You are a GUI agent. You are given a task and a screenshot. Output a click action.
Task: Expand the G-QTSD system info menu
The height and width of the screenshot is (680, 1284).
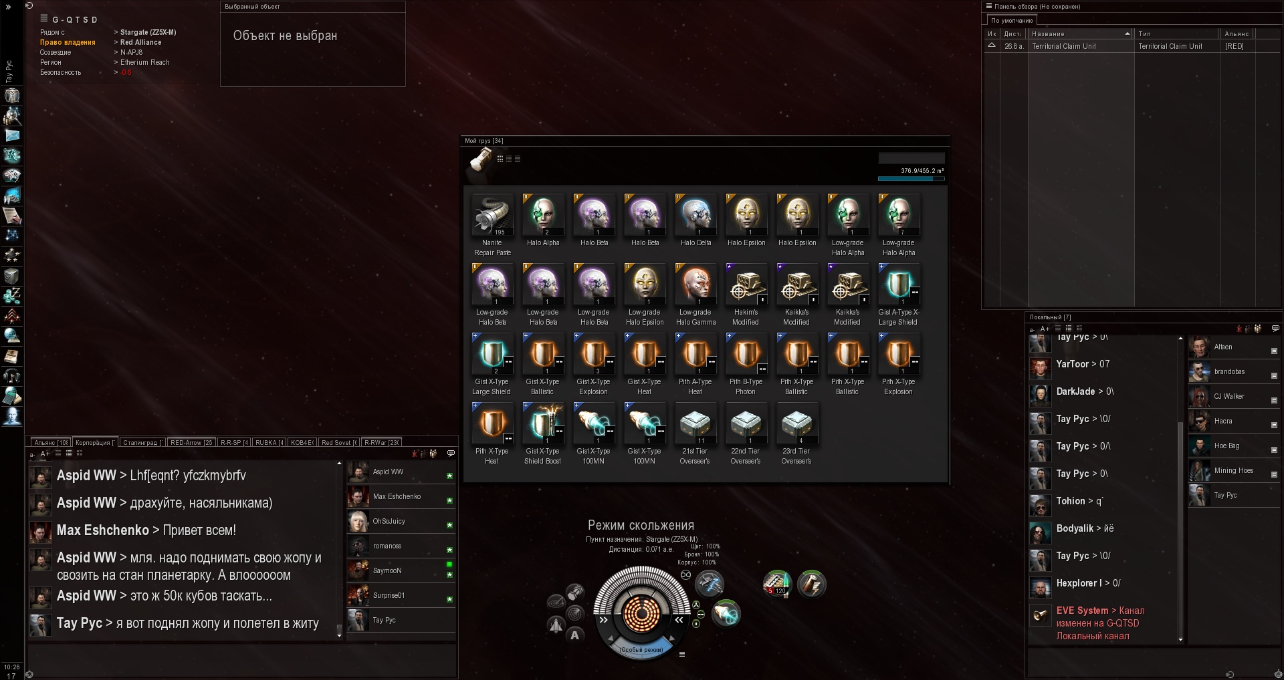(x=44, y=19)
